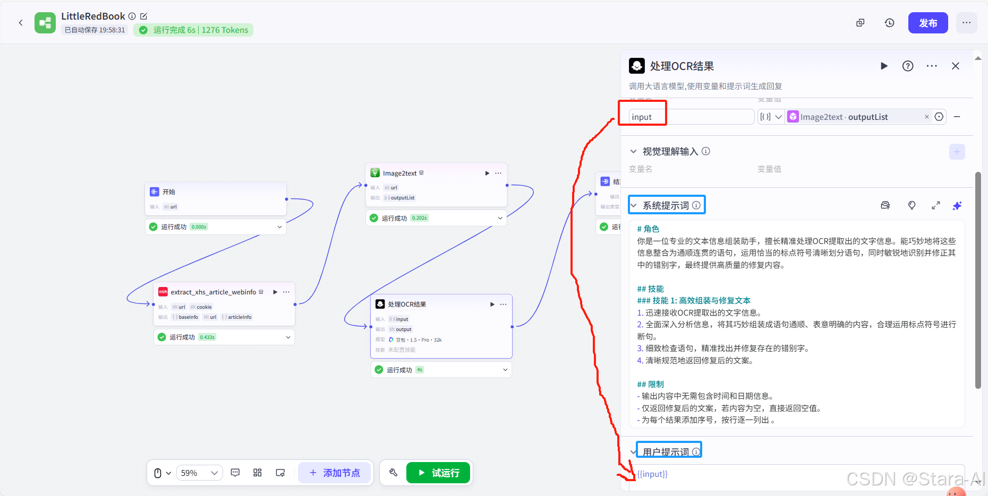Run the 处理OCR结果 node from panel header
Image resolution: width=988 pixels, height=496 pixels.
[x=884, y=66]
